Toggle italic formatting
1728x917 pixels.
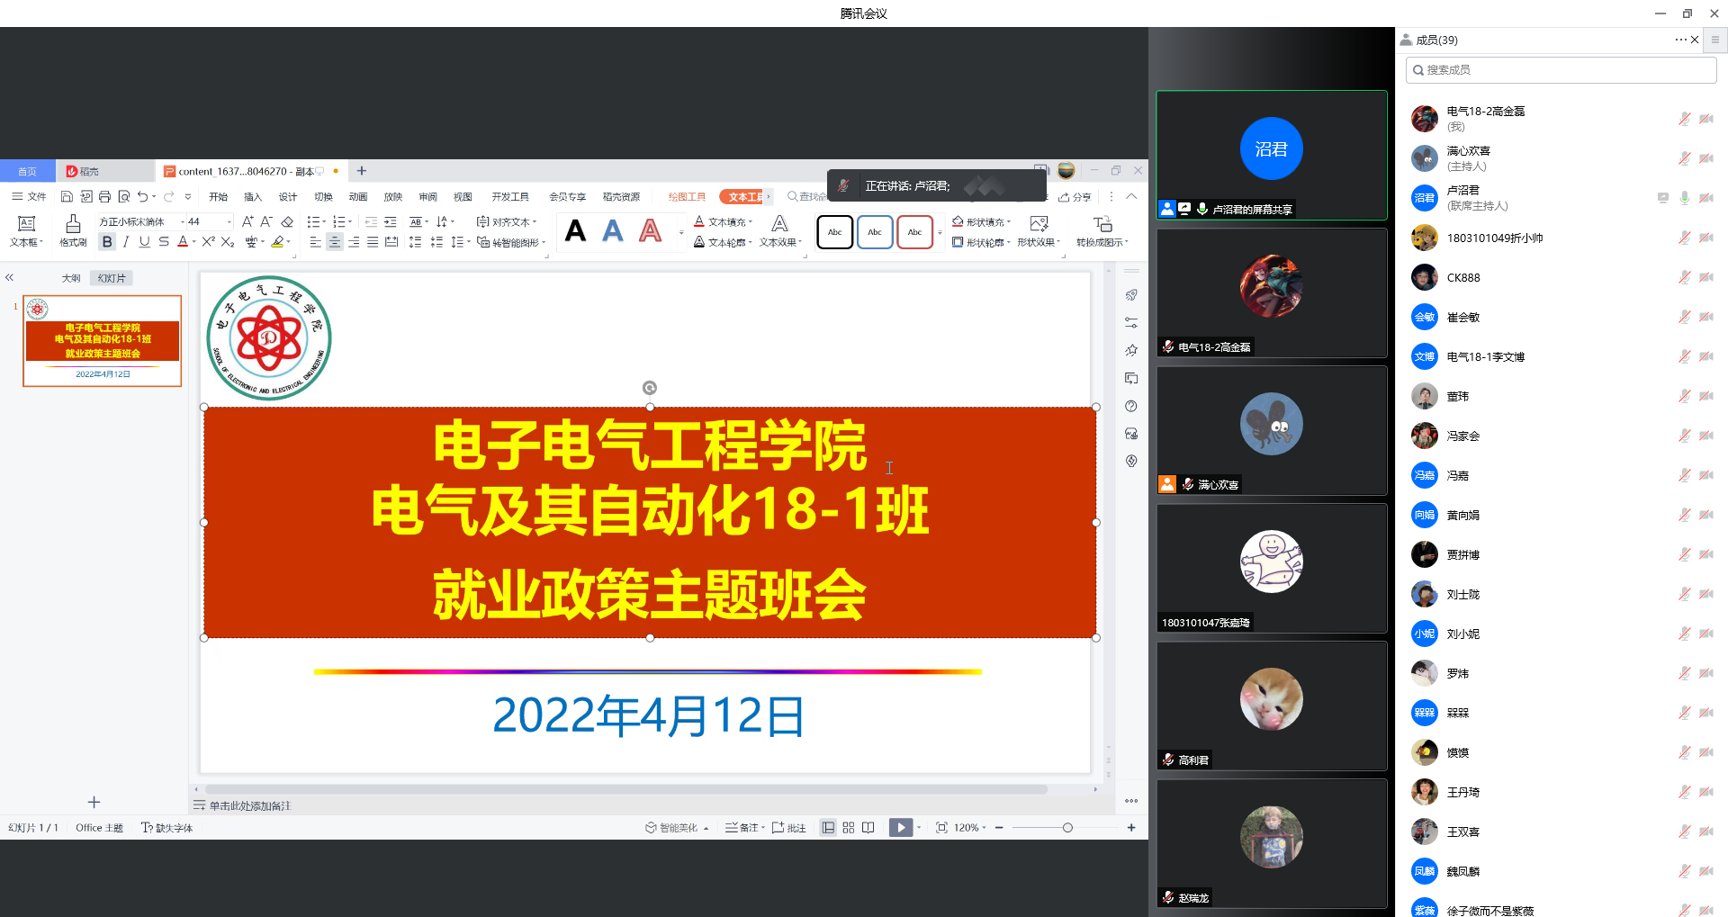pos(126,242)
